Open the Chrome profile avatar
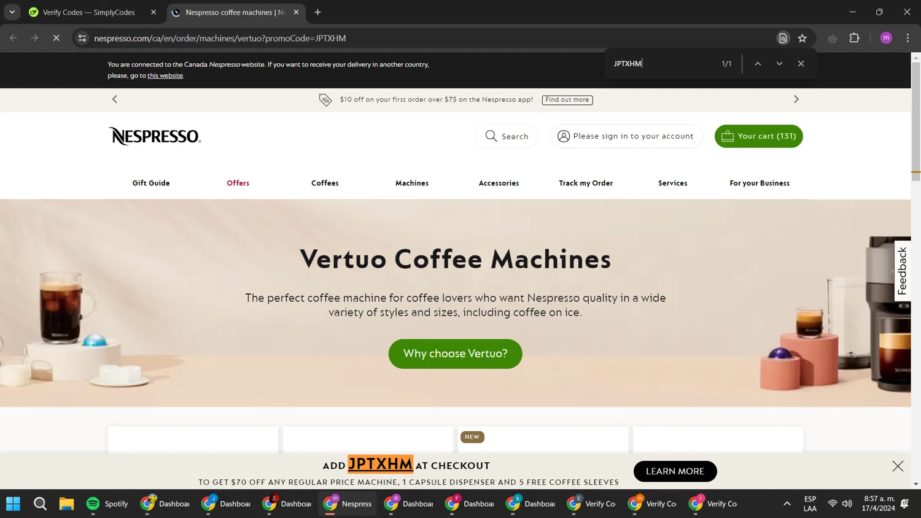The width and height of the screenshot is (921, 518). coord(886,38)
